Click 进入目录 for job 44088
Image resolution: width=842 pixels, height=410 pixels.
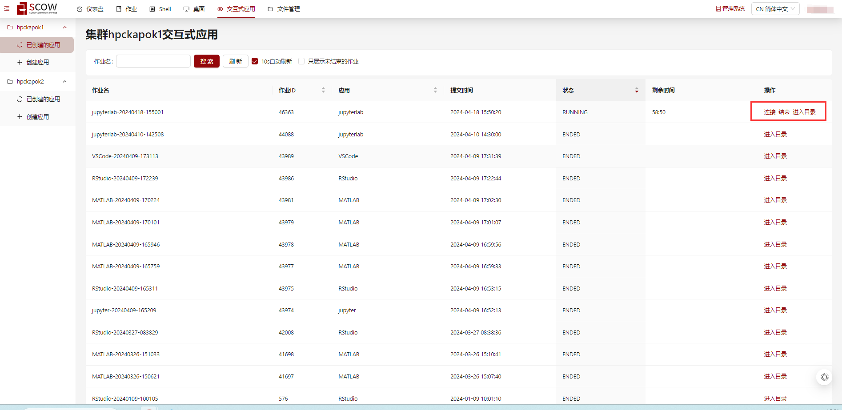(775, 134)
